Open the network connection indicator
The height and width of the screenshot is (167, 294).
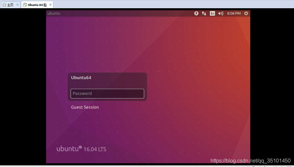[x=204, y=13]
